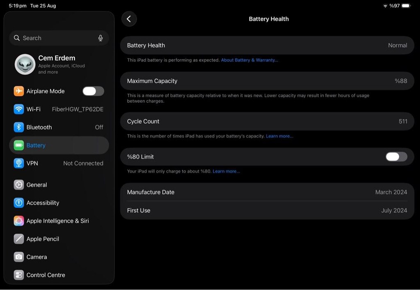Open VPN settings in sidebar

(x=59, y=163)
